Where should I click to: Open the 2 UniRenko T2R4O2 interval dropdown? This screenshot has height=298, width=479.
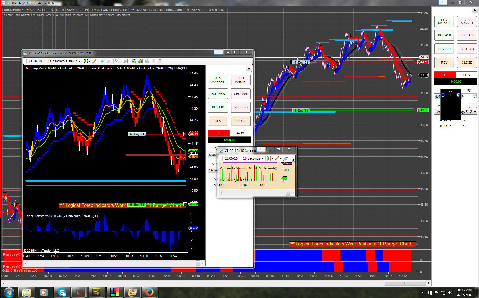pyautogui.click(x=64, y=61)
